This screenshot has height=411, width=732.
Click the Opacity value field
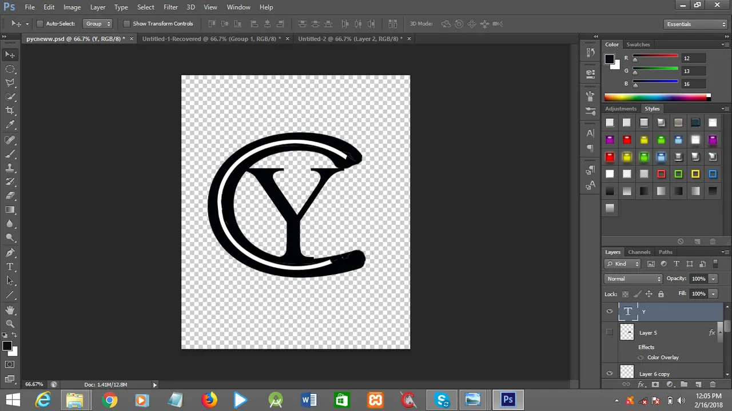point(698,279)
